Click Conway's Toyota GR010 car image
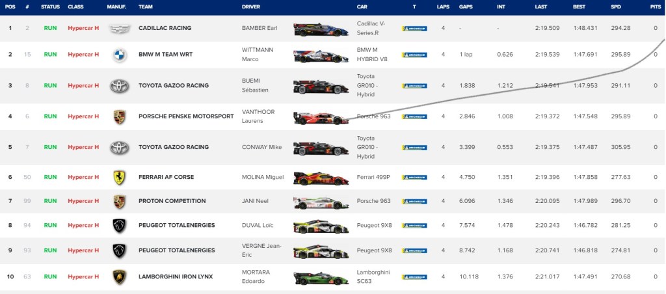666x294 pixels. (321, 148)
